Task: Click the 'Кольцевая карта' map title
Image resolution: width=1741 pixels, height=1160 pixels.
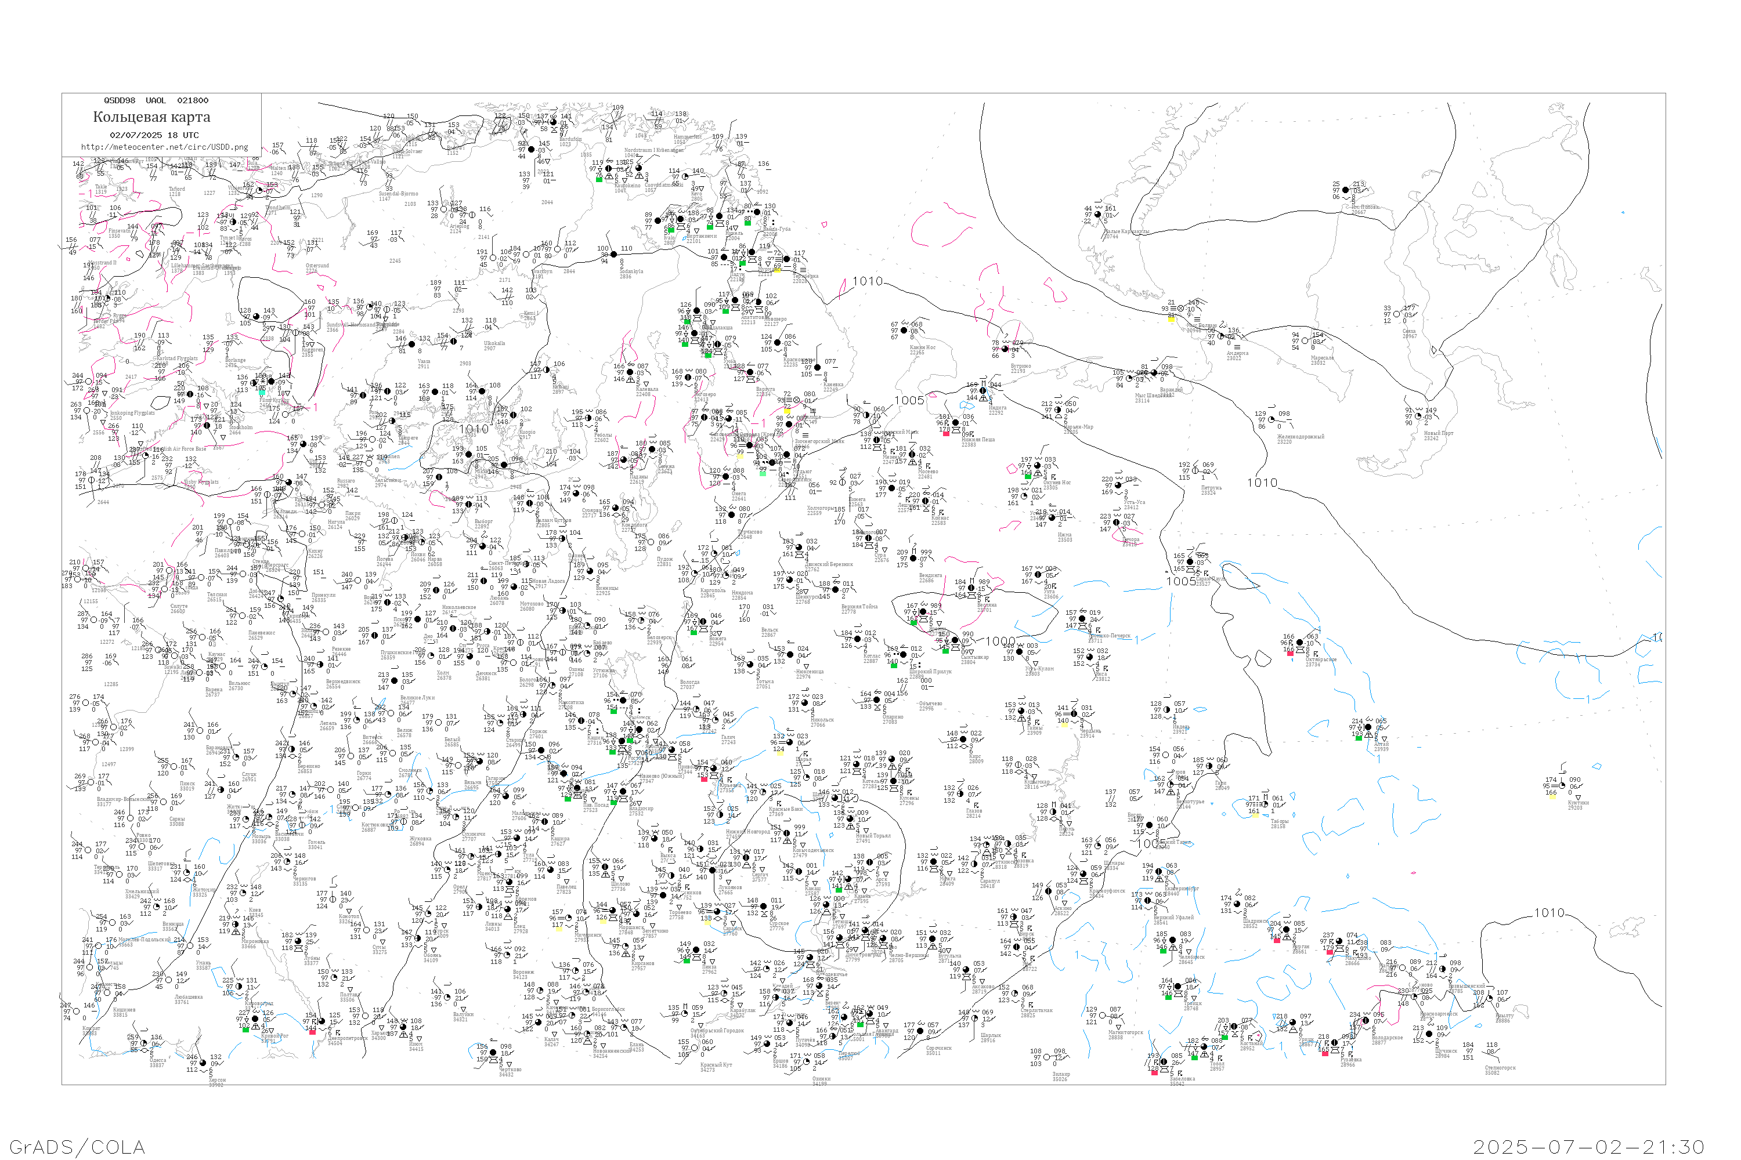Action: point(151,117)
